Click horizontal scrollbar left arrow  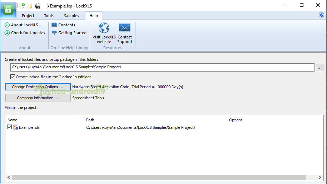(9, 177)
